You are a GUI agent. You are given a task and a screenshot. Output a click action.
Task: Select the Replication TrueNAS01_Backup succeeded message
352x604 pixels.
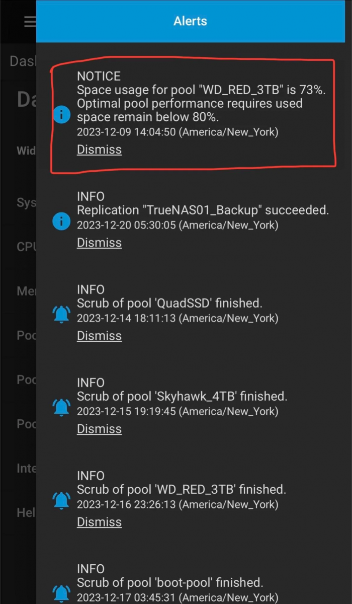coord(203,210)
